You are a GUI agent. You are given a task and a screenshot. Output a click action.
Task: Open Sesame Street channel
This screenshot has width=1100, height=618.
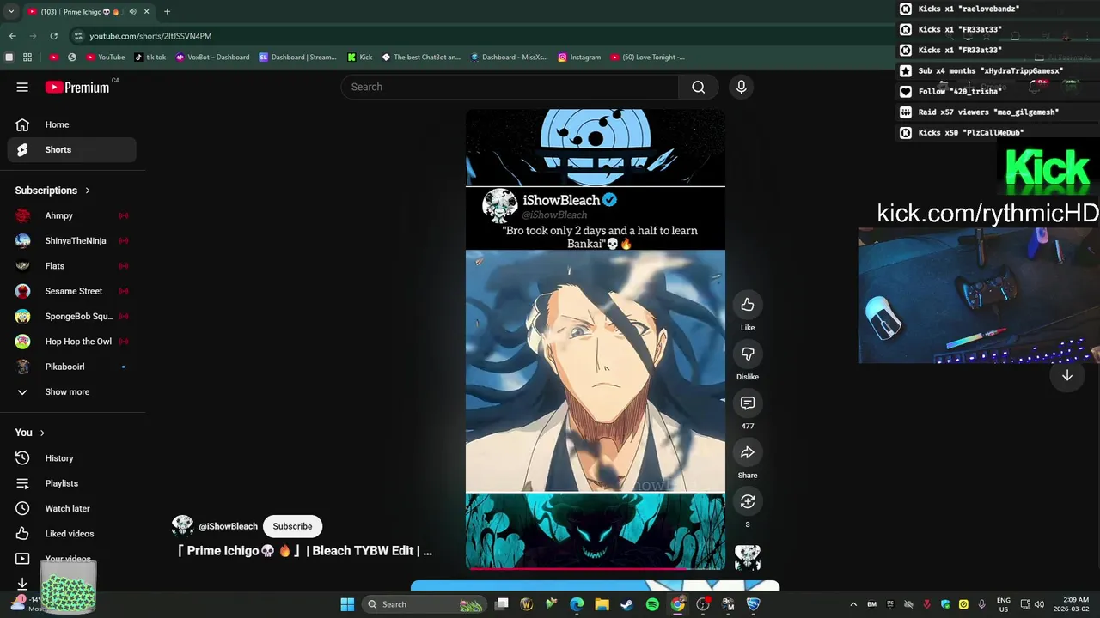pos(72,291)
